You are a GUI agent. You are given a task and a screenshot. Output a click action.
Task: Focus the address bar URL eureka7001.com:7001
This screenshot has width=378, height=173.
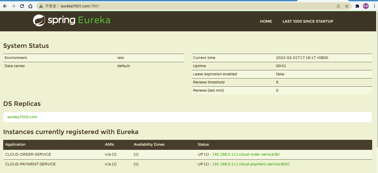tap(80, 6)
